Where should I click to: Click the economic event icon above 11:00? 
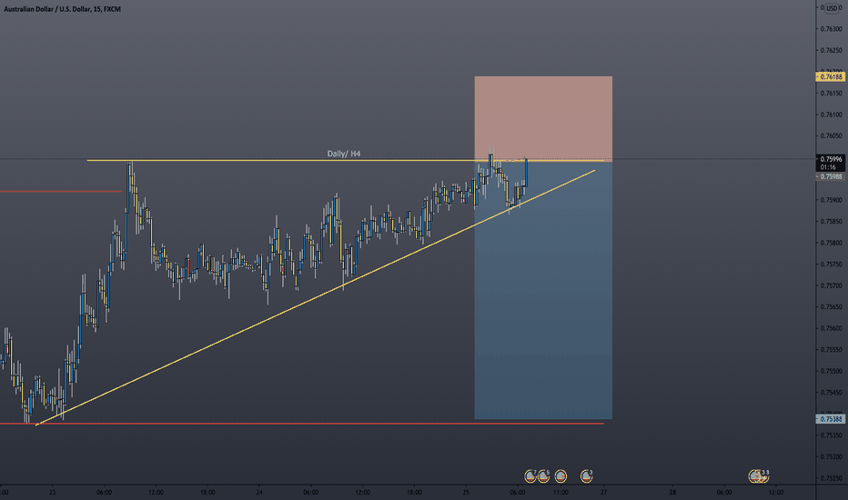(x=560, y=476)
